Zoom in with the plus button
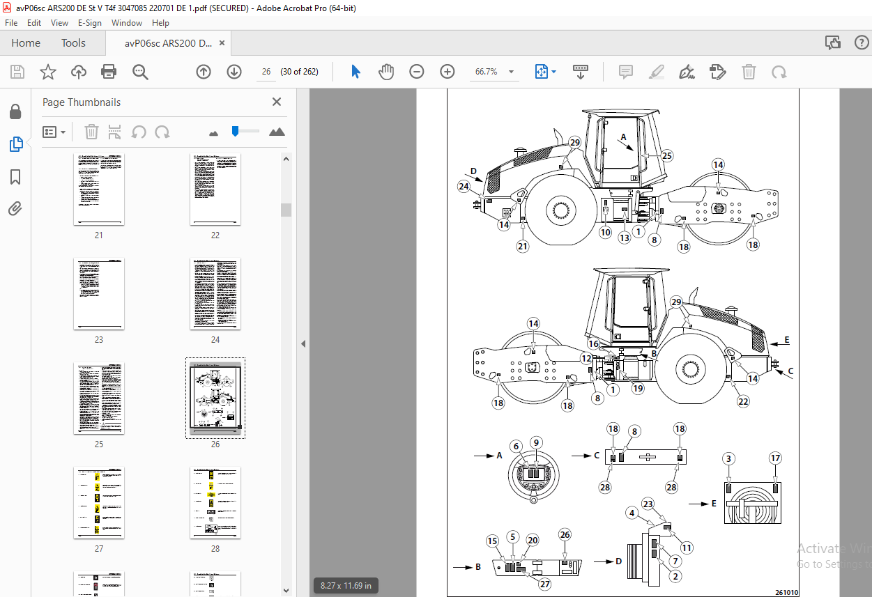 [x=448, y=72]
